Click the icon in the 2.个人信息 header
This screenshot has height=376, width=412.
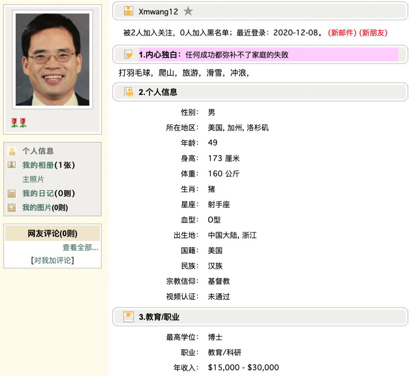click(129, 92)
